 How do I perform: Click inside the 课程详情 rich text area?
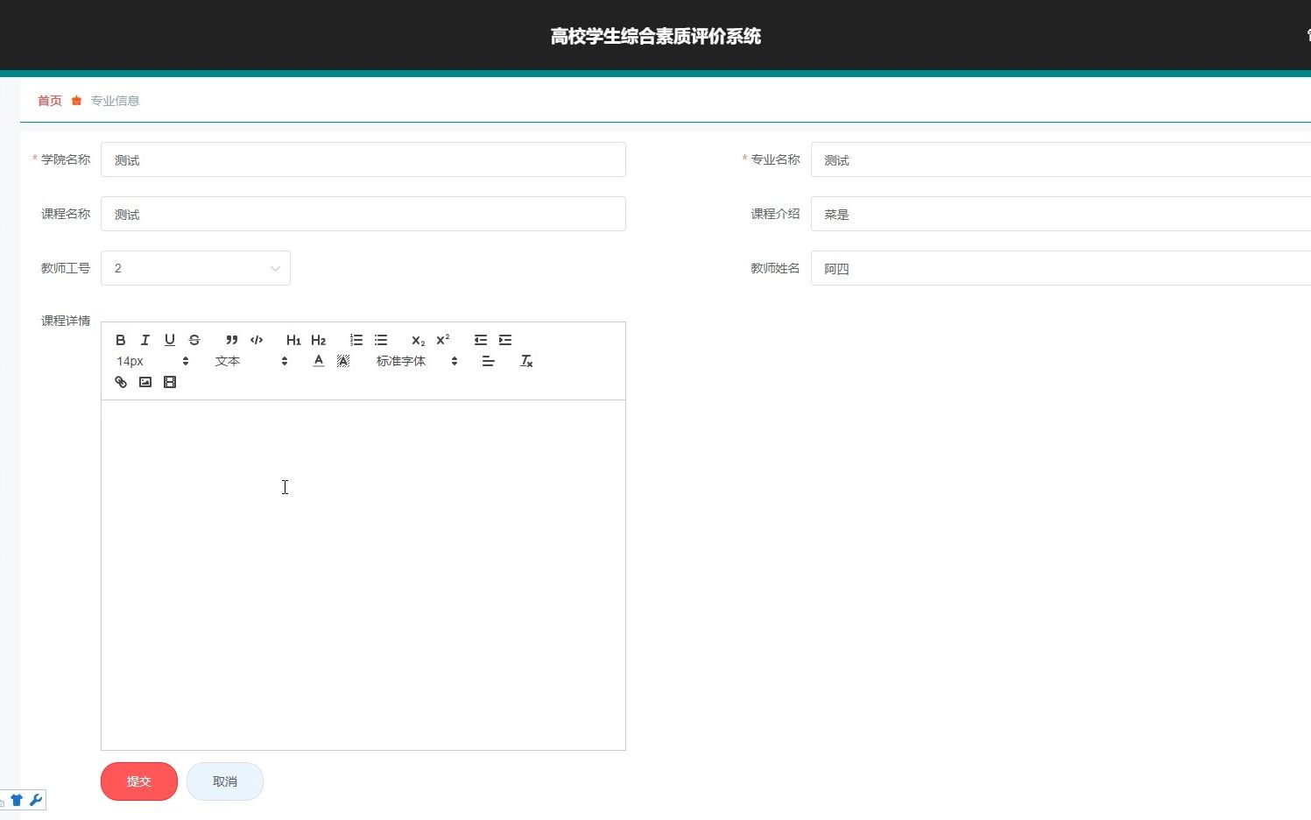pyautogui.click(x=363, y=575)
